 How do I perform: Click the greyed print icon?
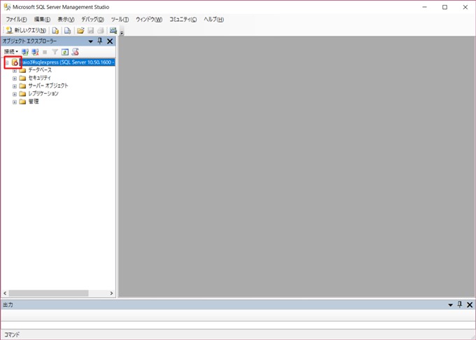[x=101, y=30]
